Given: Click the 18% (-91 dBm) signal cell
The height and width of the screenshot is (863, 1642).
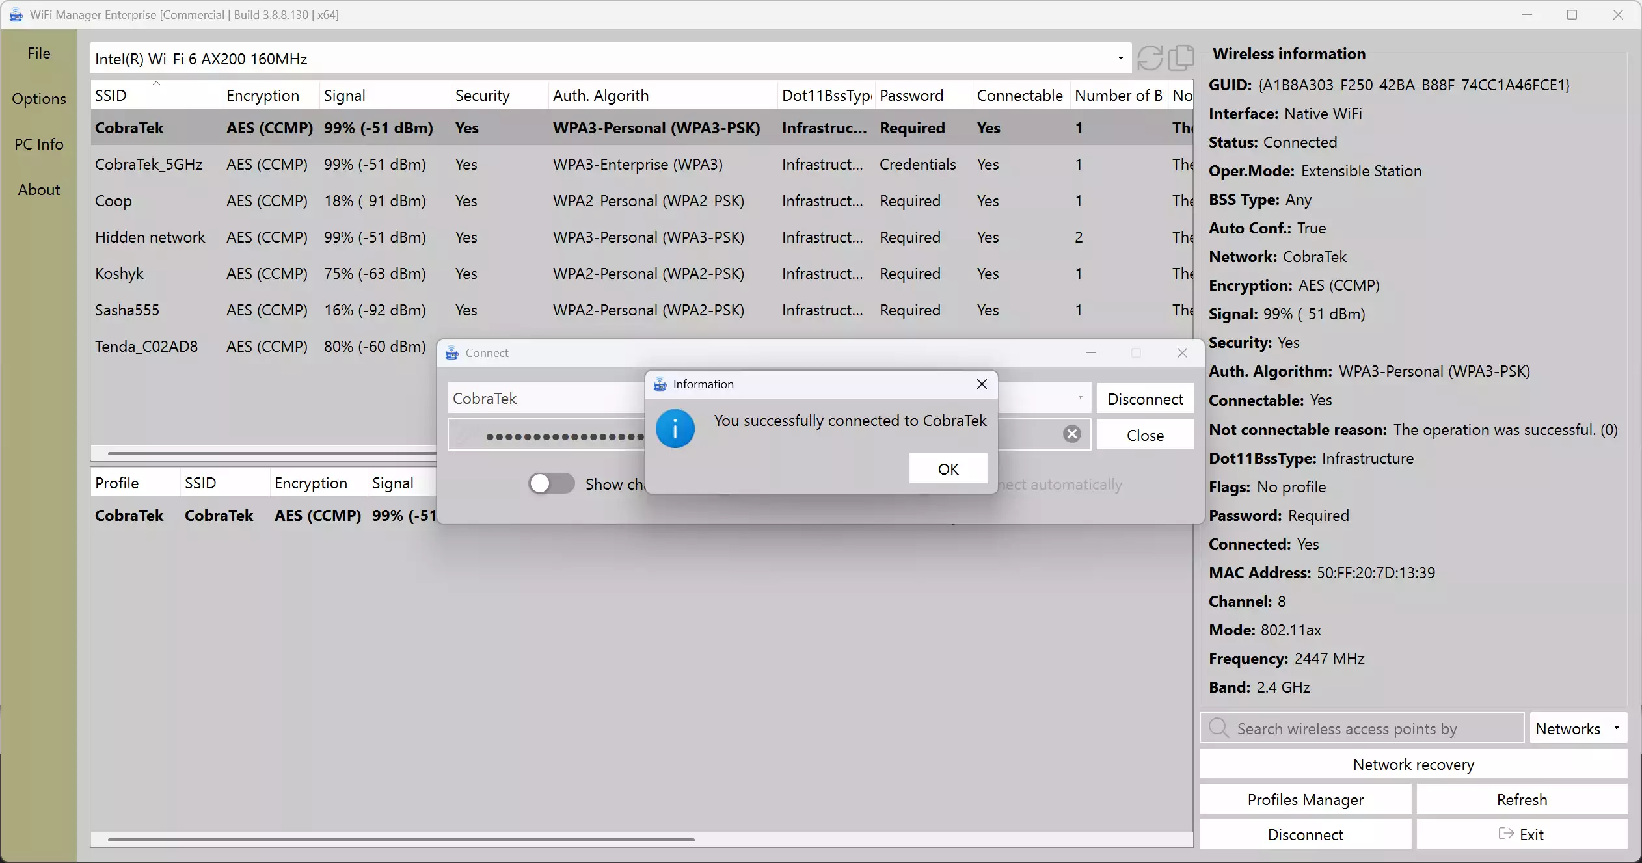Looking at the screenshot, I should tap(375, 200).
